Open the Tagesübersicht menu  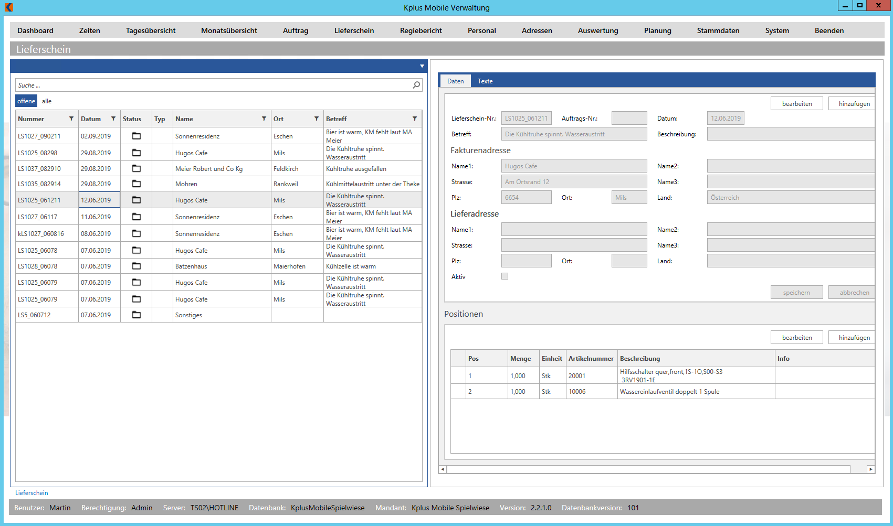click(151, 30)
